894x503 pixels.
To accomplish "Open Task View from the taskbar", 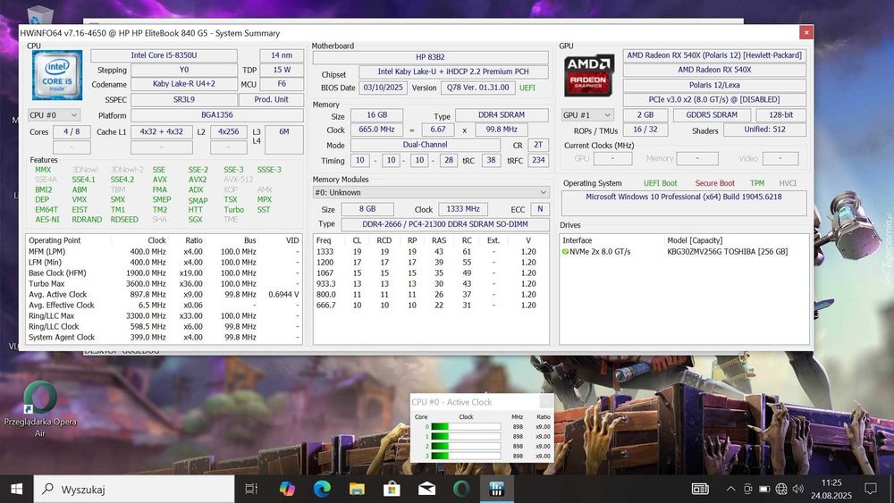I will tap(251, 489).
